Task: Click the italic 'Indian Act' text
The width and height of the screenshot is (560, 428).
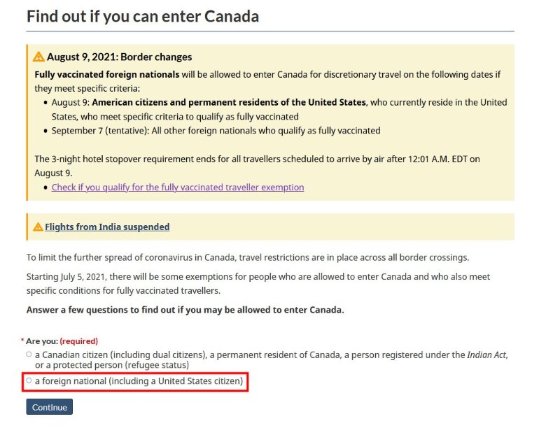Action: pyautogui.click(x=486, y=355)
